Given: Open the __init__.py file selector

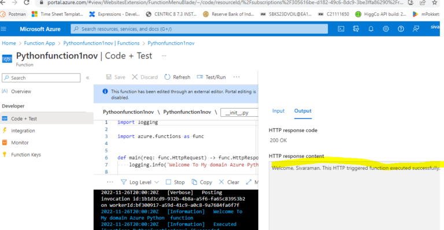Looking at the screenshot, I should 239,112.
